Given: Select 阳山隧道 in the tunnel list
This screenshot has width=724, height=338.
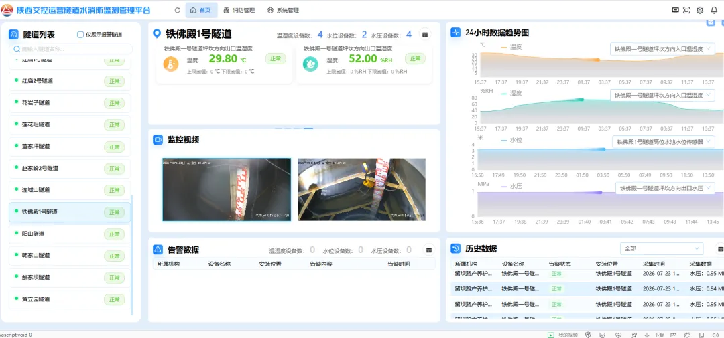Looking at the screenshot, I should [70, 234].
